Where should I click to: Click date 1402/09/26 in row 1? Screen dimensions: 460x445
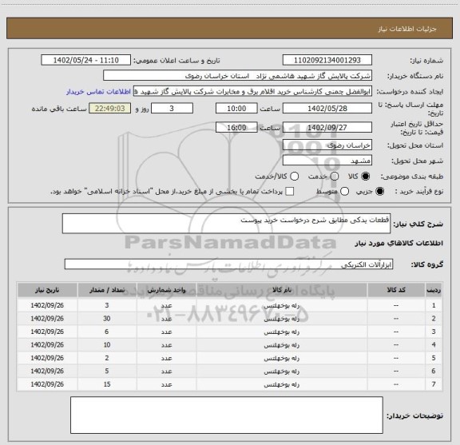click(47, 305)
